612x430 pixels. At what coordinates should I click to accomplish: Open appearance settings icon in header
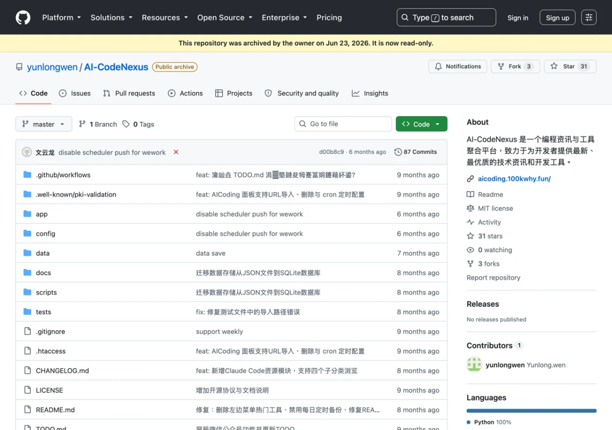pyautogui.click(x=589, y=17)
